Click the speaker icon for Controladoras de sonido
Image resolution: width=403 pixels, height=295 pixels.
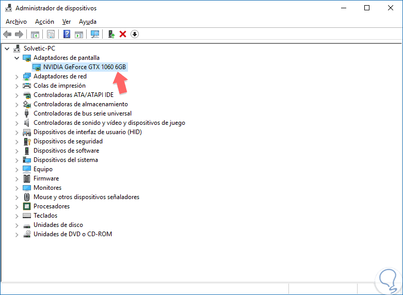[x=26, y=123]
